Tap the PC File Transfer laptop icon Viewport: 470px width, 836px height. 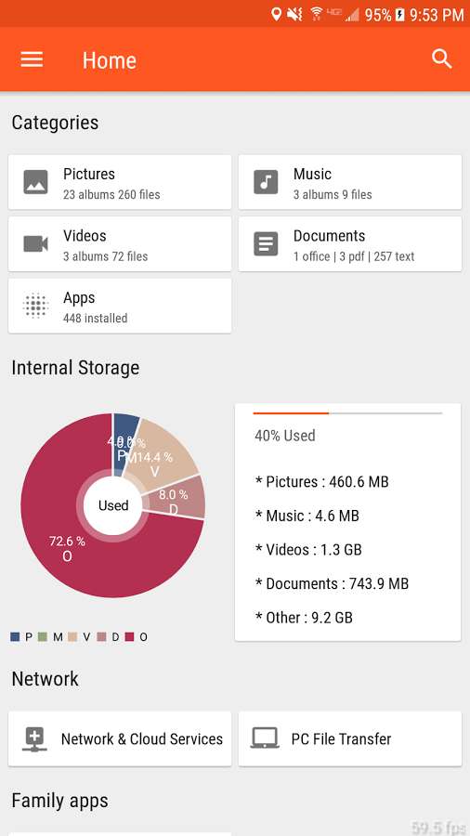265,739
